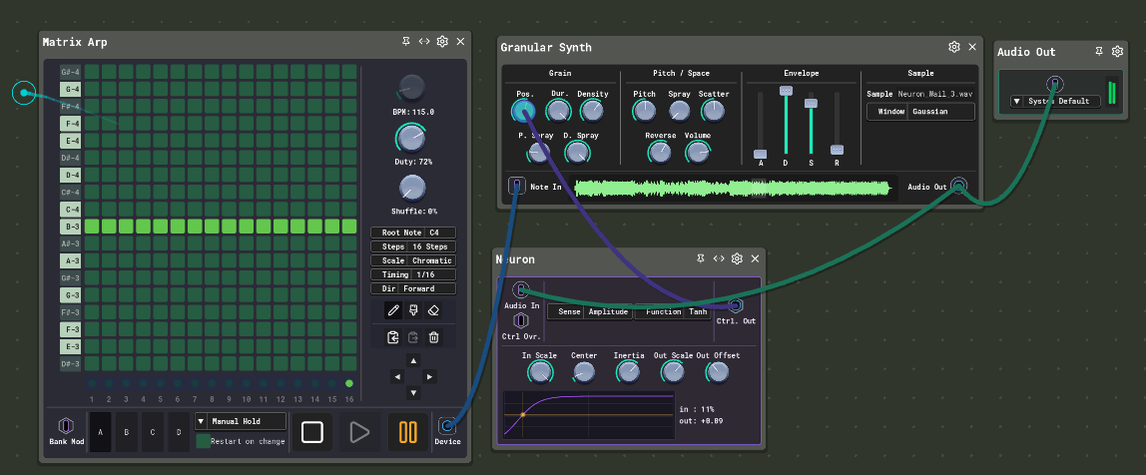This screenshot has height=475, width=1146.
Task: Start the Matrix Arp with play button
Action: [x=359, y=432]
